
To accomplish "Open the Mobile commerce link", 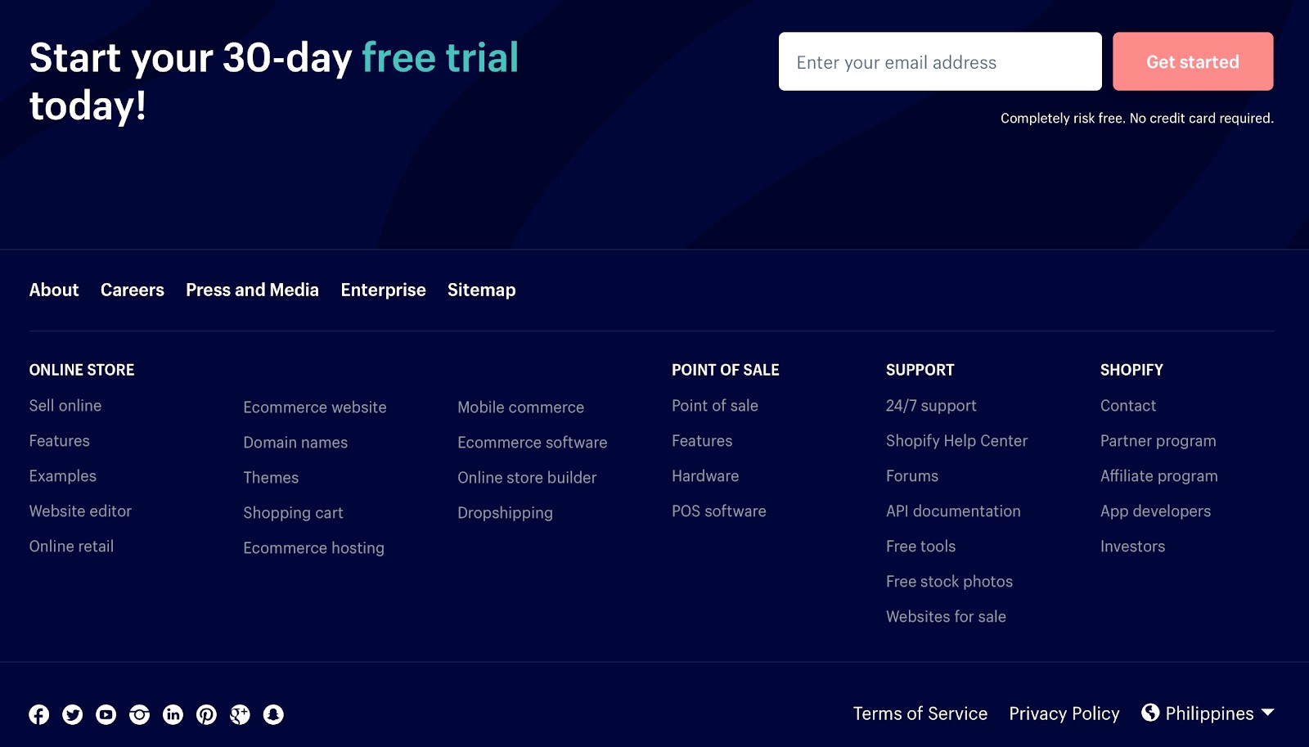I will point(521,407).
